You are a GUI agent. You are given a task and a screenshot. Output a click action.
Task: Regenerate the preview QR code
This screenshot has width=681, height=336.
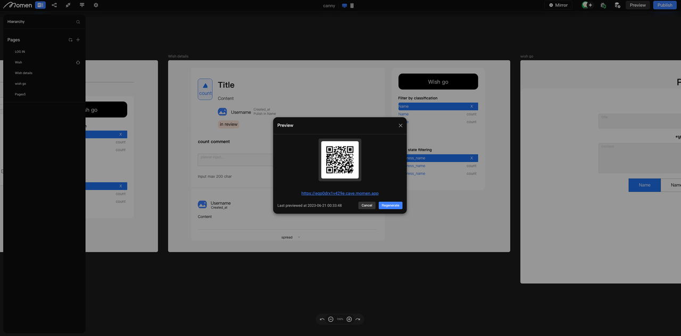click(391, 205)
